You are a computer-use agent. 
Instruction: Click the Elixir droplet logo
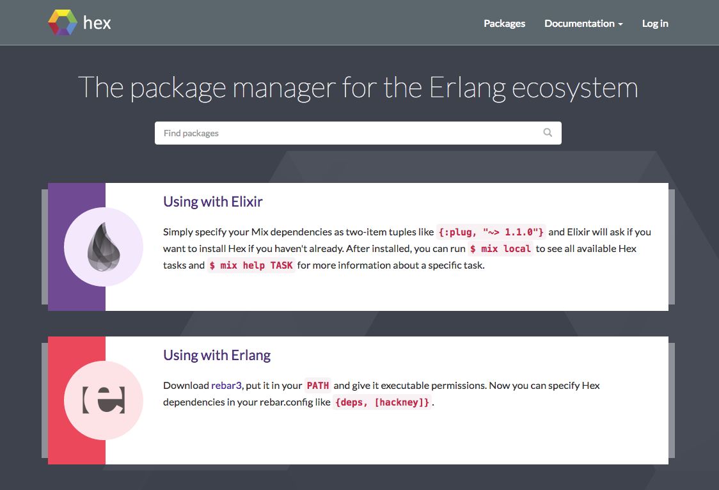[x=104, y=247]
